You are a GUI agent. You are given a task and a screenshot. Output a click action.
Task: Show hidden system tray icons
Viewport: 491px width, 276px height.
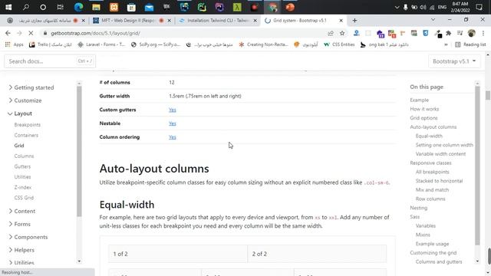point(397,7)
